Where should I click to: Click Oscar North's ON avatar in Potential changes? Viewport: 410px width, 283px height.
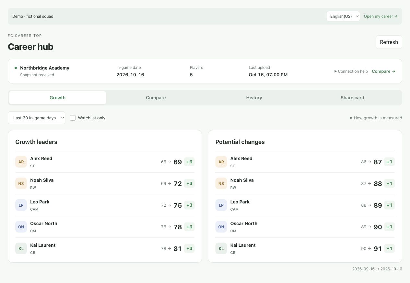coord(221,227)
